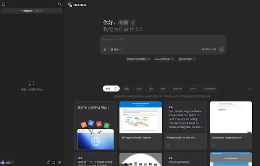This screenshot has height=166, width=260.
Task: Click the location pin icon in sidebar footer
Action: (x=60, y=162)
